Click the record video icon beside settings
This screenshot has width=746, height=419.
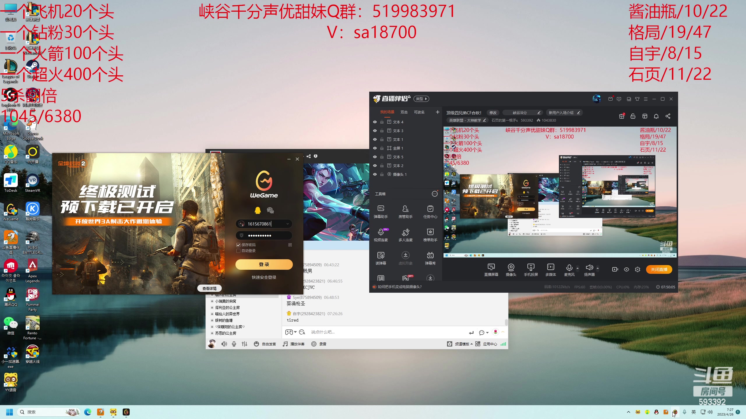pos(615,269)
